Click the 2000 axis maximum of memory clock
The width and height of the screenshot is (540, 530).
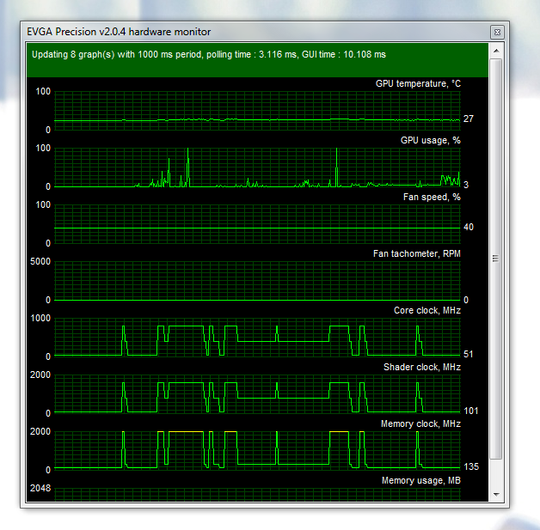pyautogui.click(x=40, y=432)
